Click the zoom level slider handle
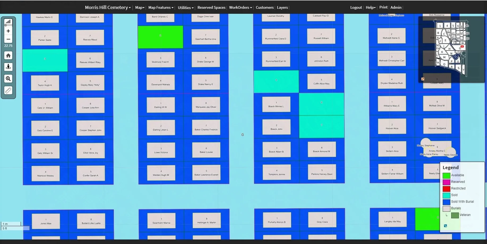The image size is (487, 244). coord(6,25)
